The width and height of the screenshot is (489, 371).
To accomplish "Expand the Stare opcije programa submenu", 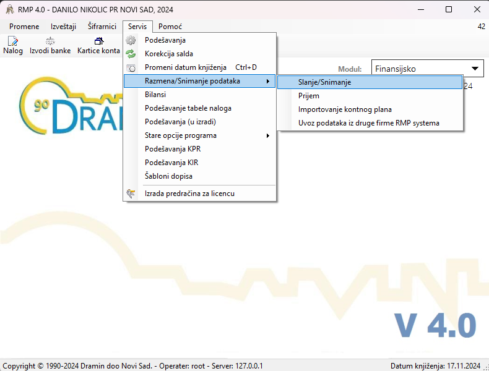I will point(199,135).
